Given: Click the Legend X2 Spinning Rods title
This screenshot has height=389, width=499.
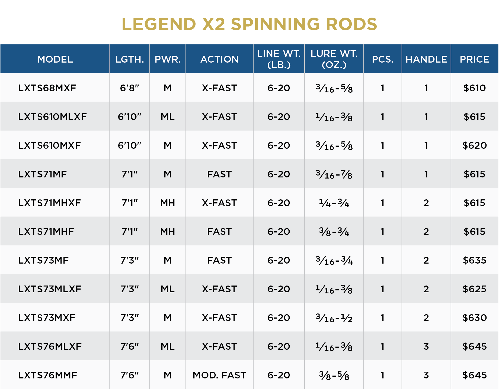Looking at the screenshot, I should pyautogui.click(x=249, y=24).
